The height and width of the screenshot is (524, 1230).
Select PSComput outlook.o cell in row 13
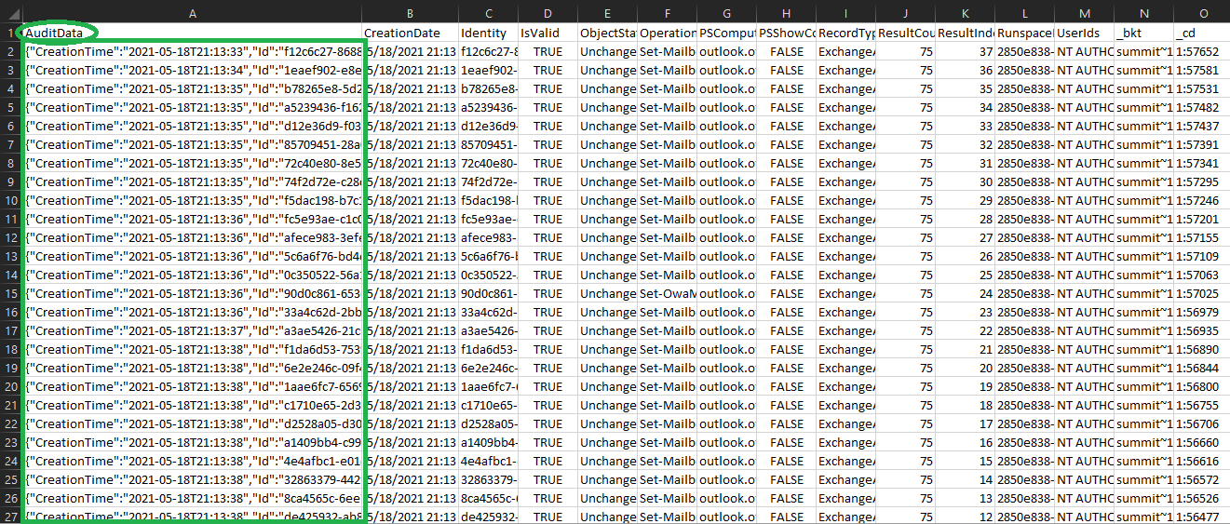[x=726, y=256]
